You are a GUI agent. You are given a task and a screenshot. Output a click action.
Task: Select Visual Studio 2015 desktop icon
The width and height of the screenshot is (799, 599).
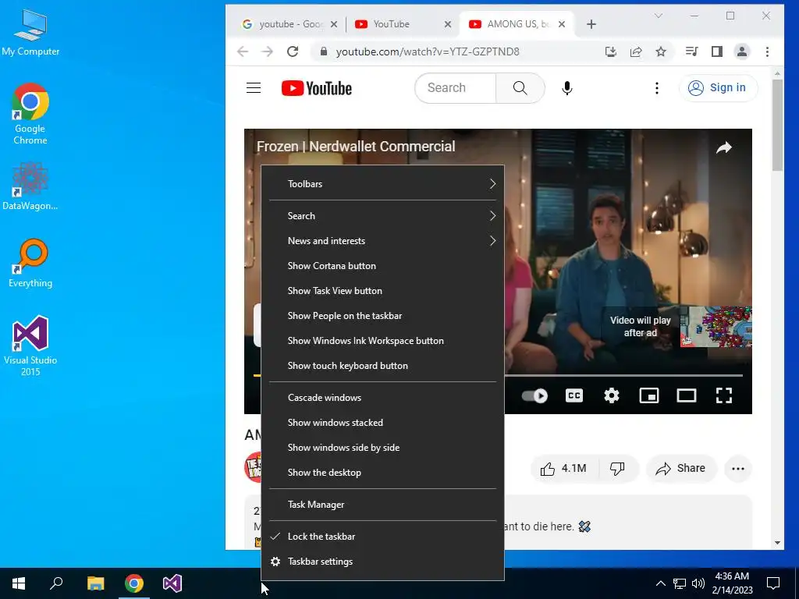(x=30, y=346)
